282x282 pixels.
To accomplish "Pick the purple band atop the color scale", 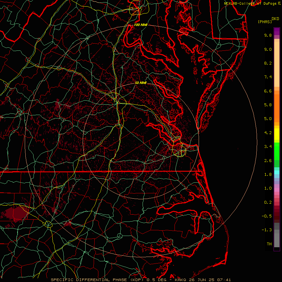I will tap(277, 31).
